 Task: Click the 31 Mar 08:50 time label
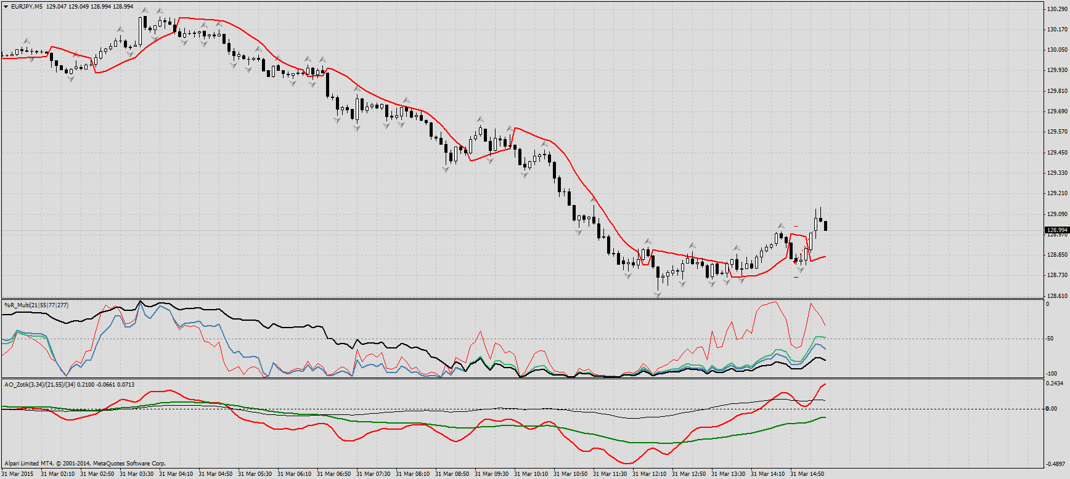point(452,474)
